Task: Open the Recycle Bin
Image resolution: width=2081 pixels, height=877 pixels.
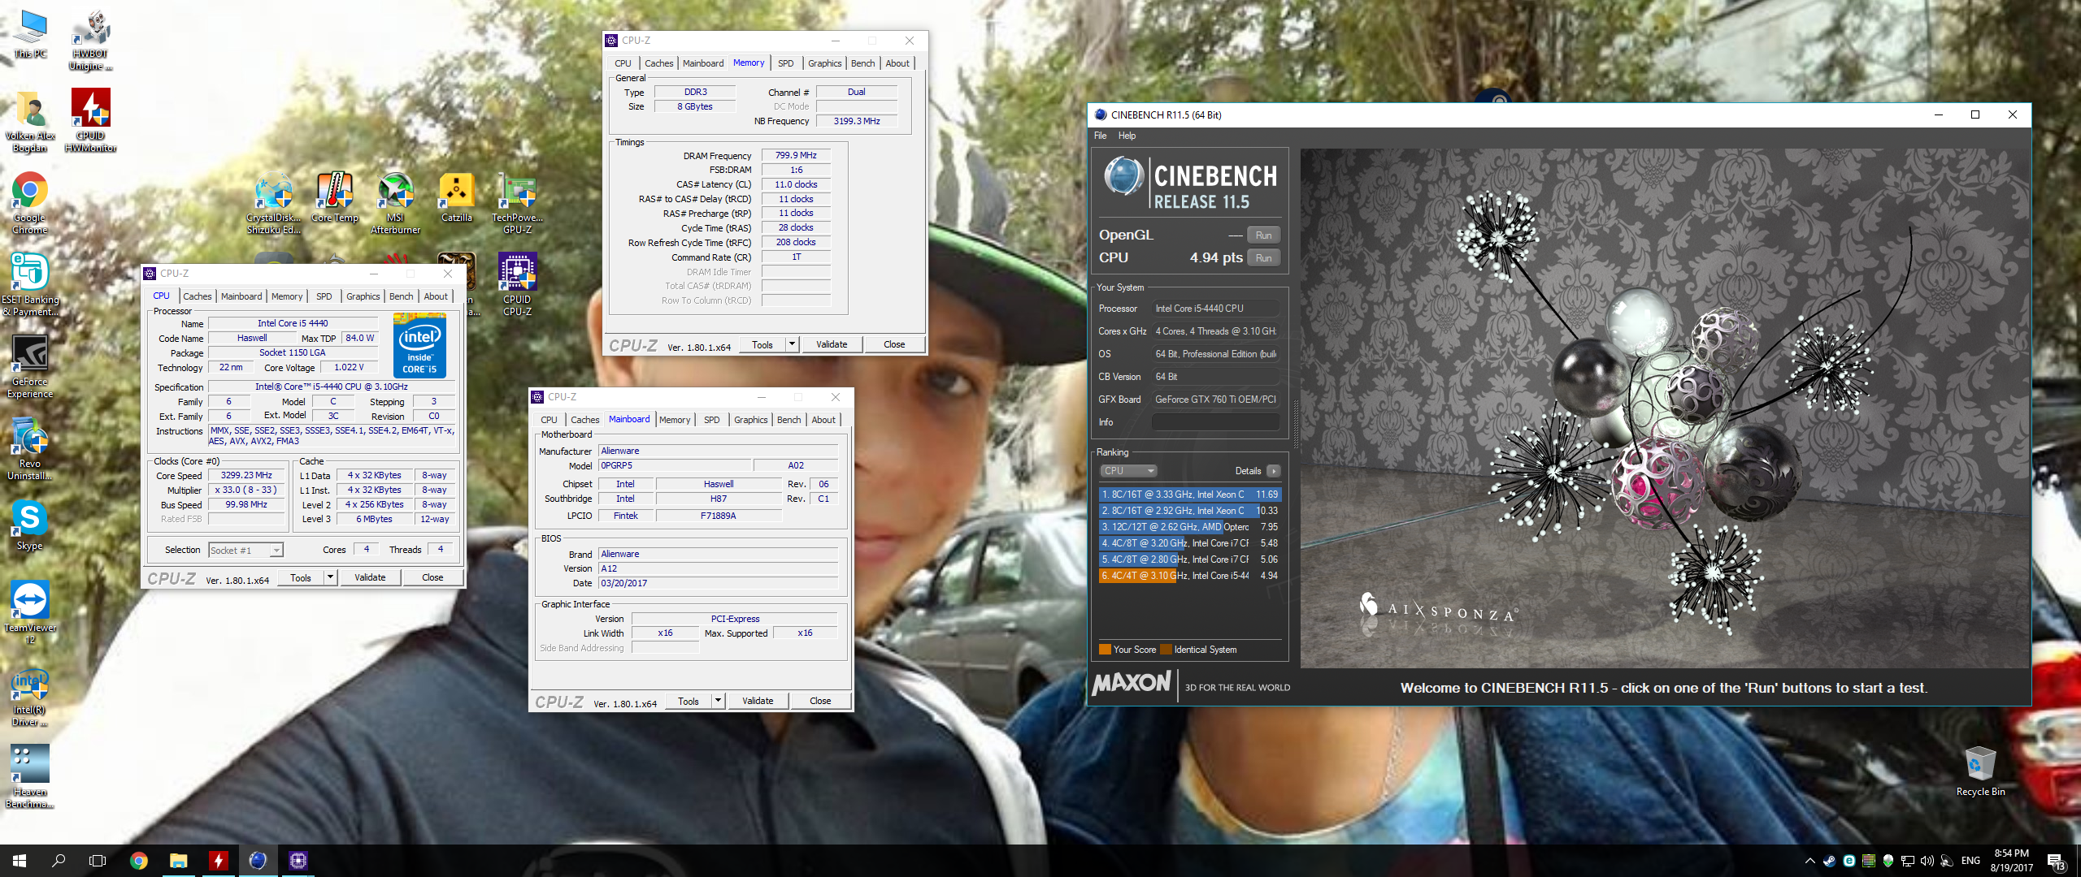Action: [1980, 771]
